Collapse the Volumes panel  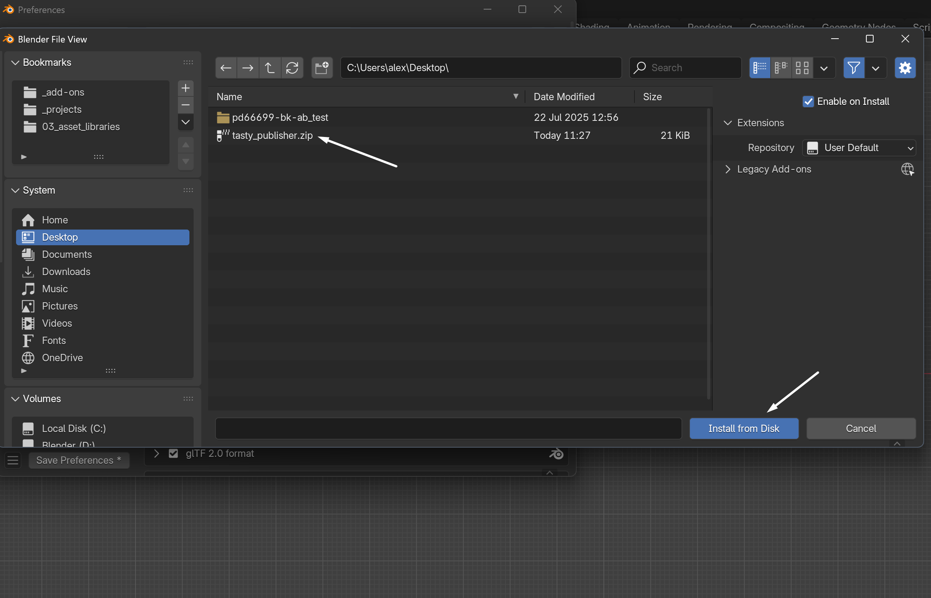(x=15, y=399)
